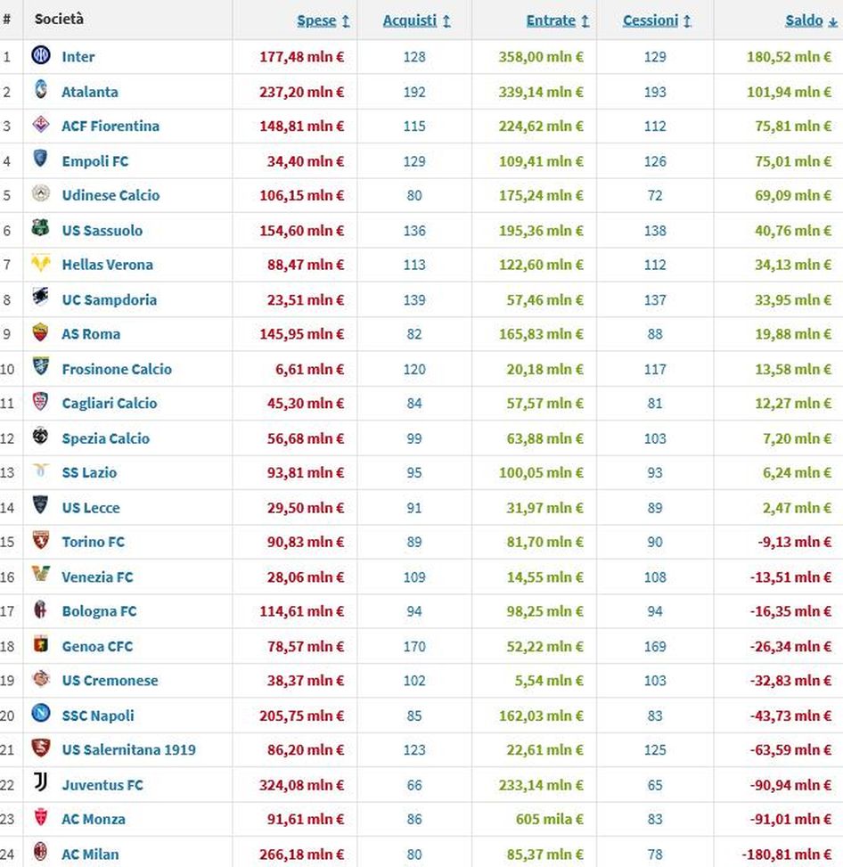Click the SSC Napoli crest icon

pos(40,715)
